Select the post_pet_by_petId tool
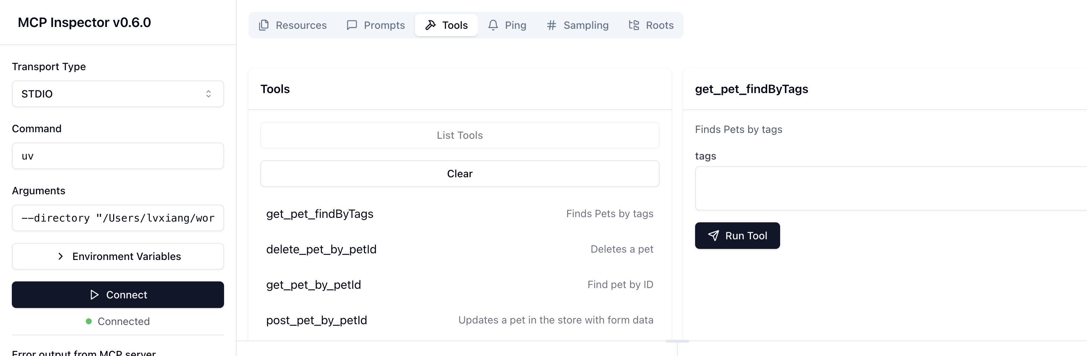 460,320
